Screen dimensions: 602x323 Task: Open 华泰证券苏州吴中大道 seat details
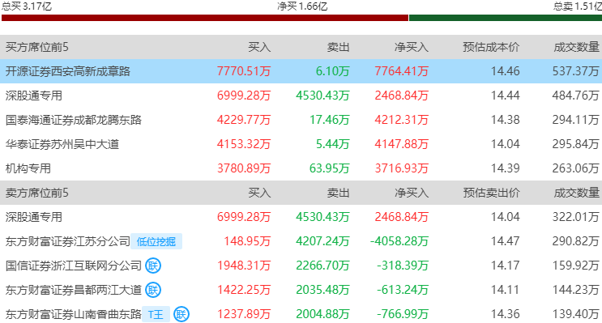[62, 144]
